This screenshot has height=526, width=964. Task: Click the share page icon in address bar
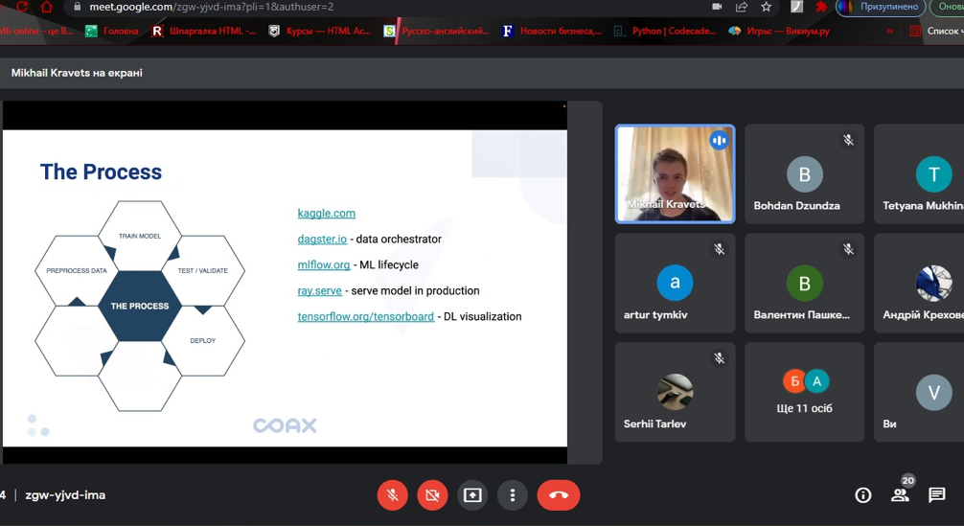(742, 7)
